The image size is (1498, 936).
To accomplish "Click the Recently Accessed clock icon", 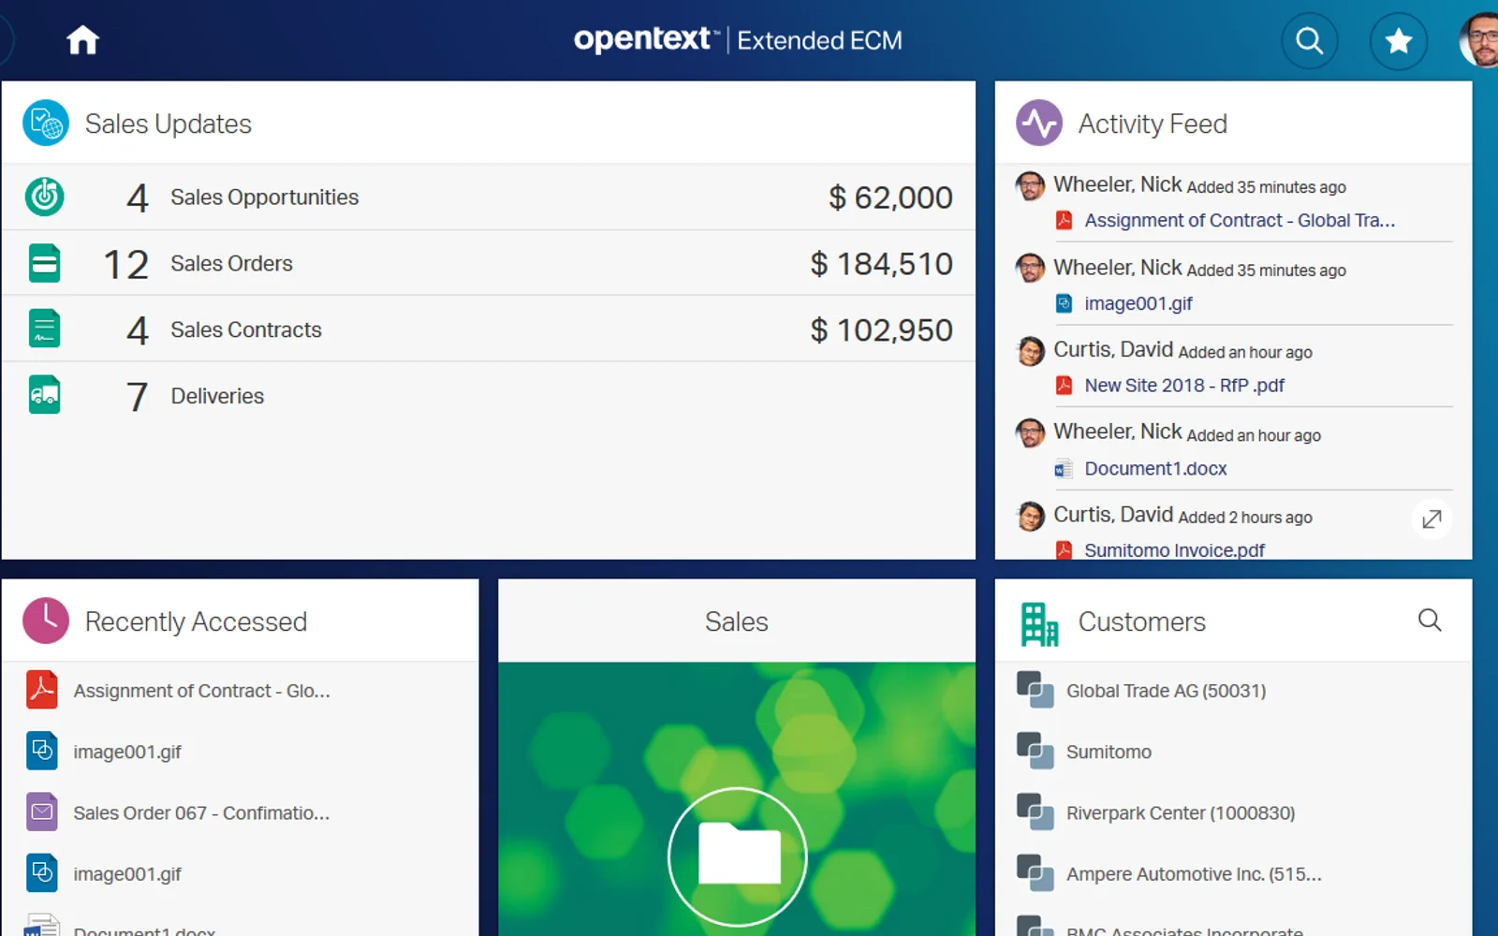I will pos(45,621).
